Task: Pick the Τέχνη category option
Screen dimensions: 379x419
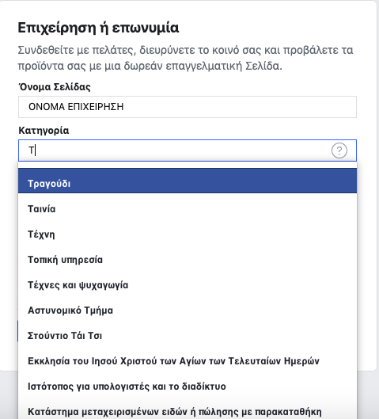Action: 188,234
